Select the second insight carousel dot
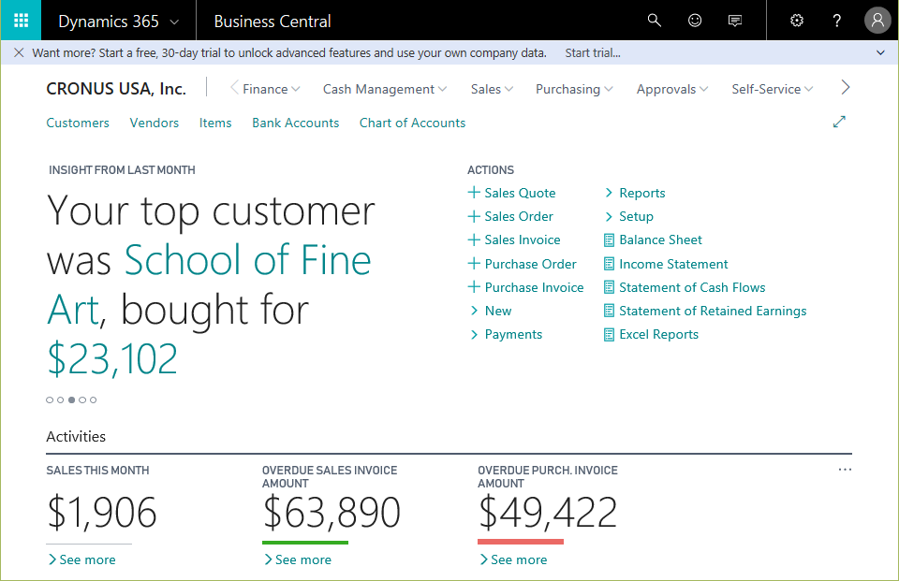 pyautogui.click(x=60, y=399)
